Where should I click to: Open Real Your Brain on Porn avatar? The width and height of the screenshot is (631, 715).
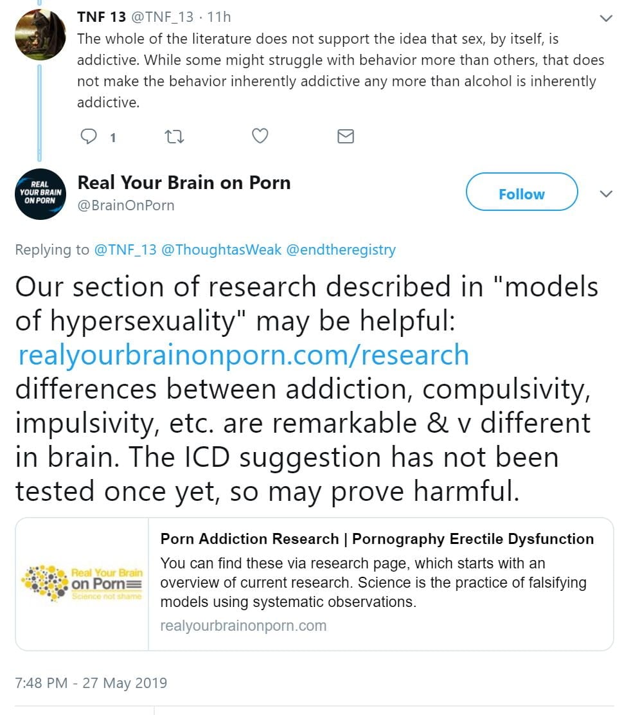coord(41,194)
